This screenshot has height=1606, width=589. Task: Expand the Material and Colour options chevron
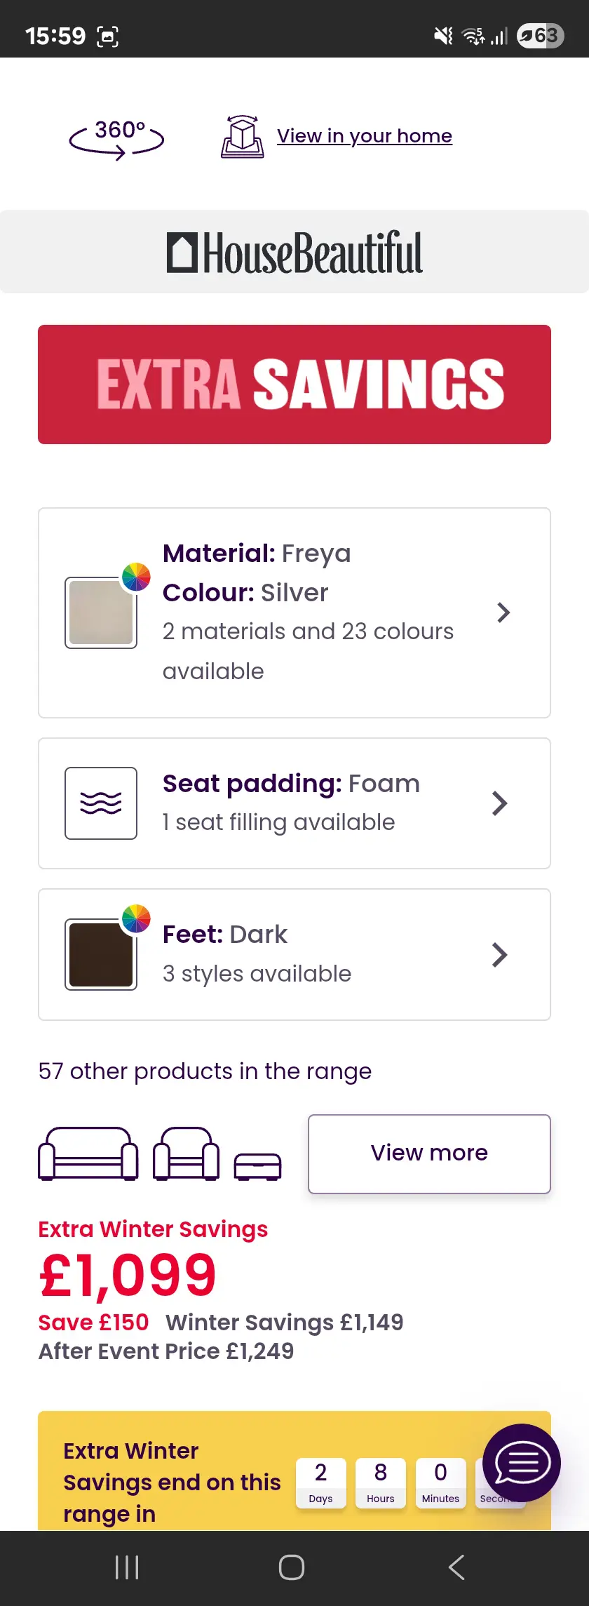[503, 613]
